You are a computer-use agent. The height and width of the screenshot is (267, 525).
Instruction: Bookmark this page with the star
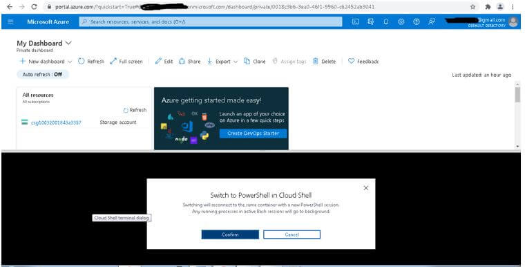coord(472,7)
